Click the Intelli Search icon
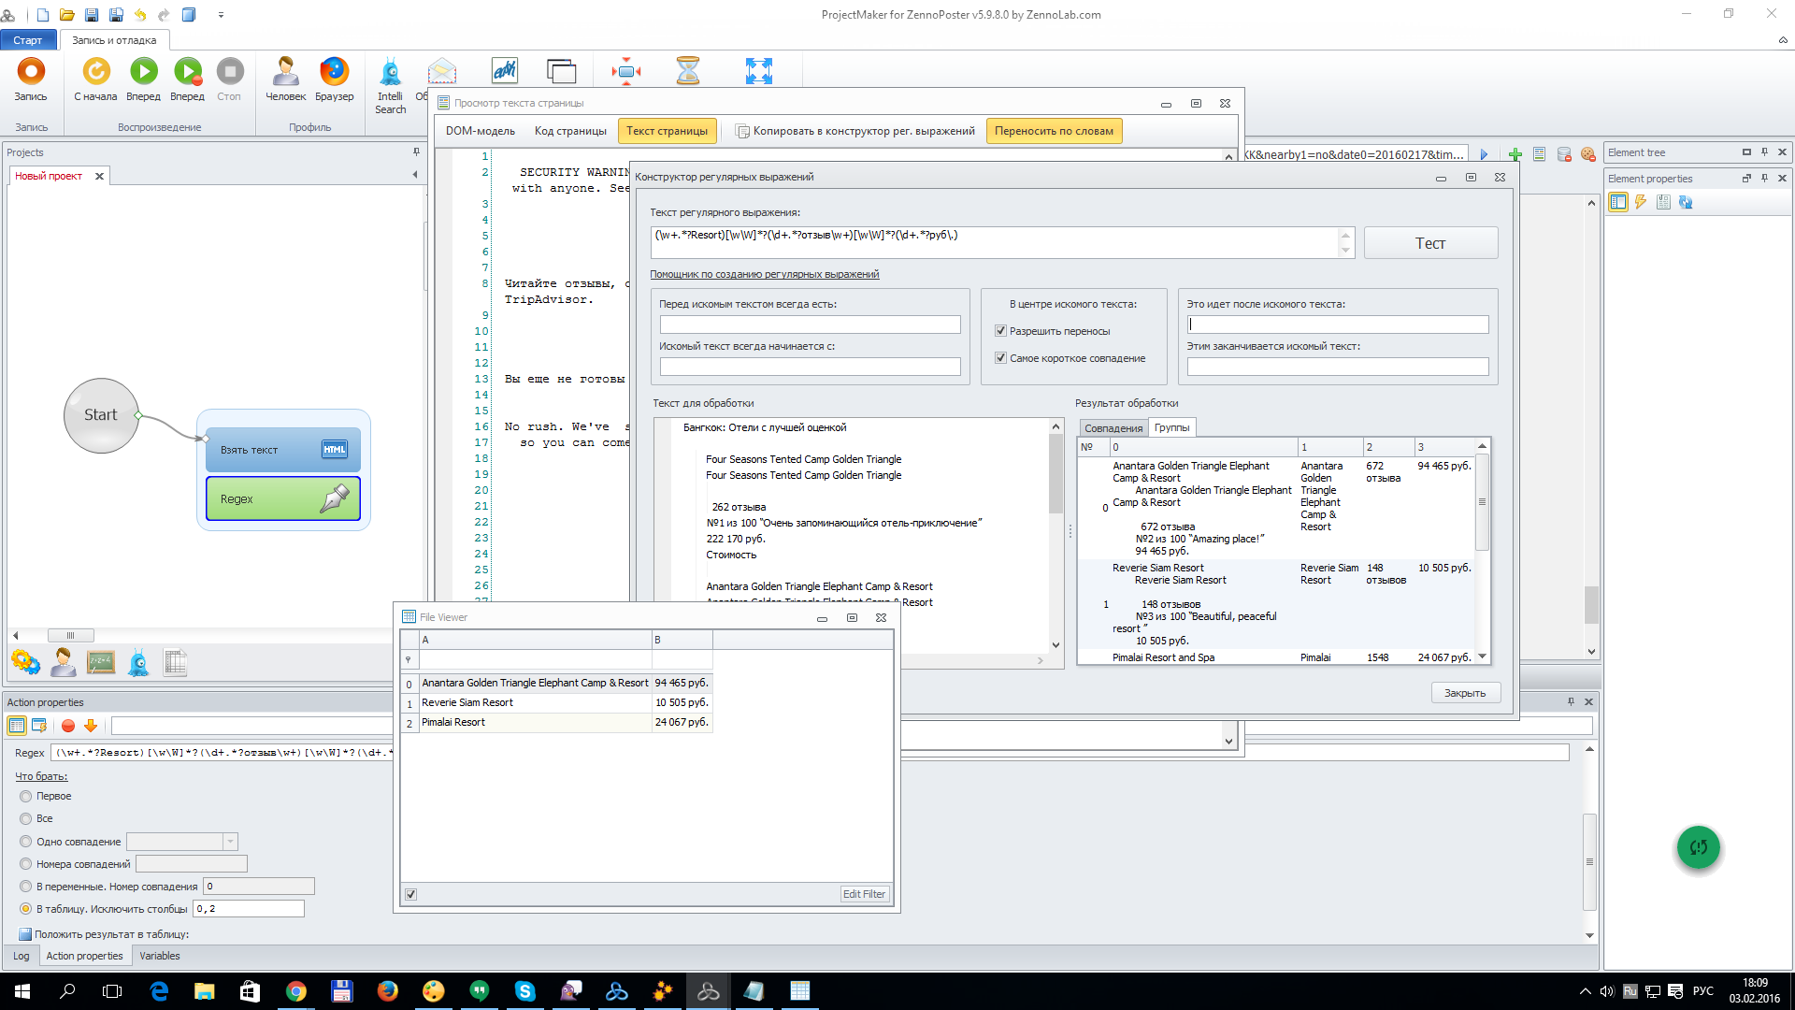 click(x=390, y=72)
